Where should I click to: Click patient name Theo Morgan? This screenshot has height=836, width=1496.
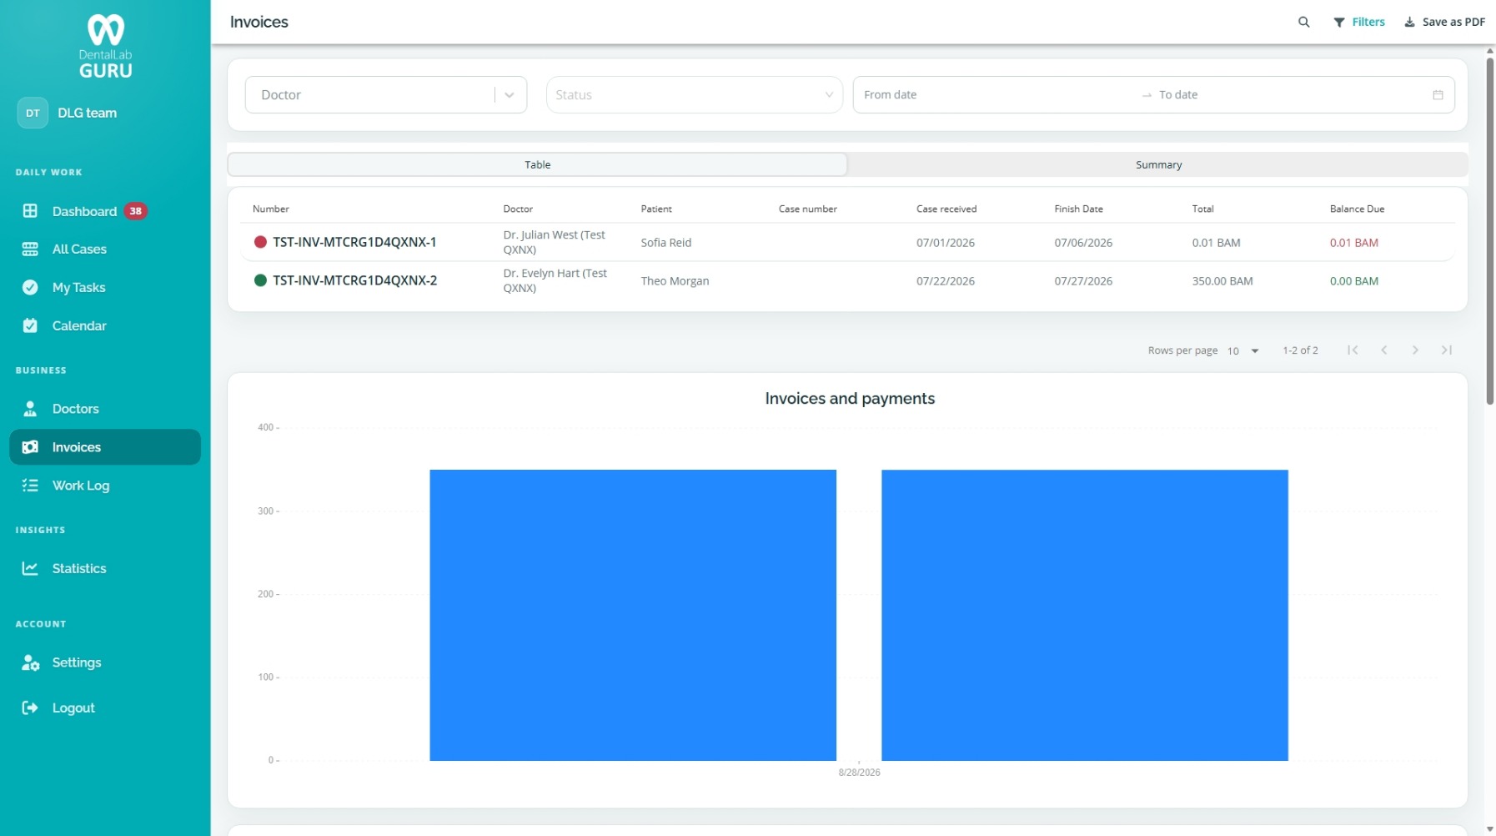[x=675, y=281]
